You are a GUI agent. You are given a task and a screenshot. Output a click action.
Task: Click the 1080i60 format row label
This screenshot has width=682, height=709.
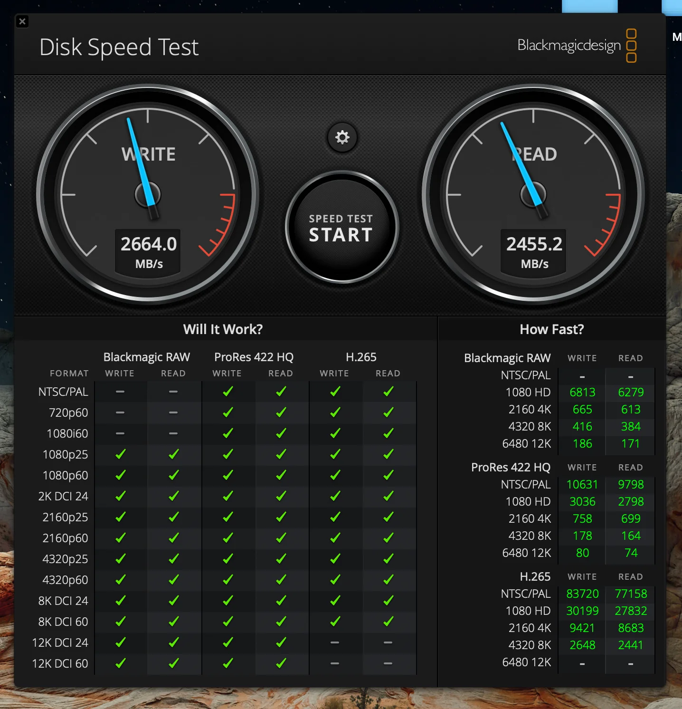click(x=67, y=433)
